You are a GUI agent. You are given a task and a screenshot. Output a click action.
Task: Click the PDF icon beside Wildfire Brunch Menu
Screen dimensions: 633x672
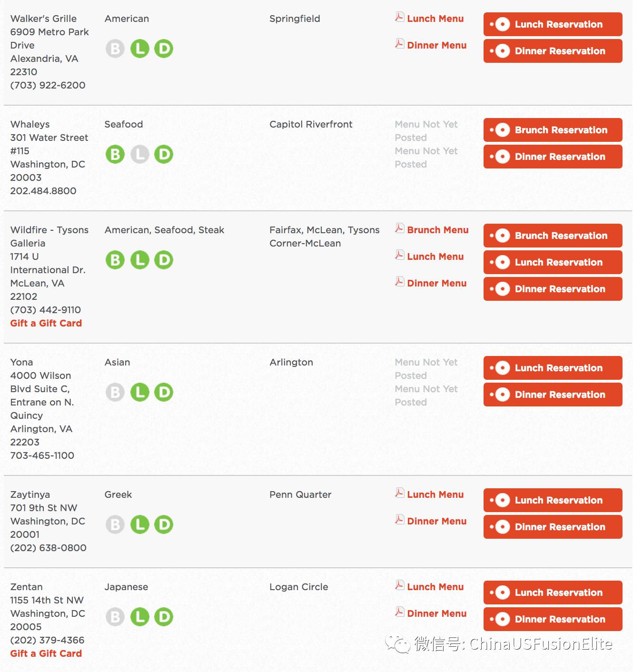click(400, 228)
